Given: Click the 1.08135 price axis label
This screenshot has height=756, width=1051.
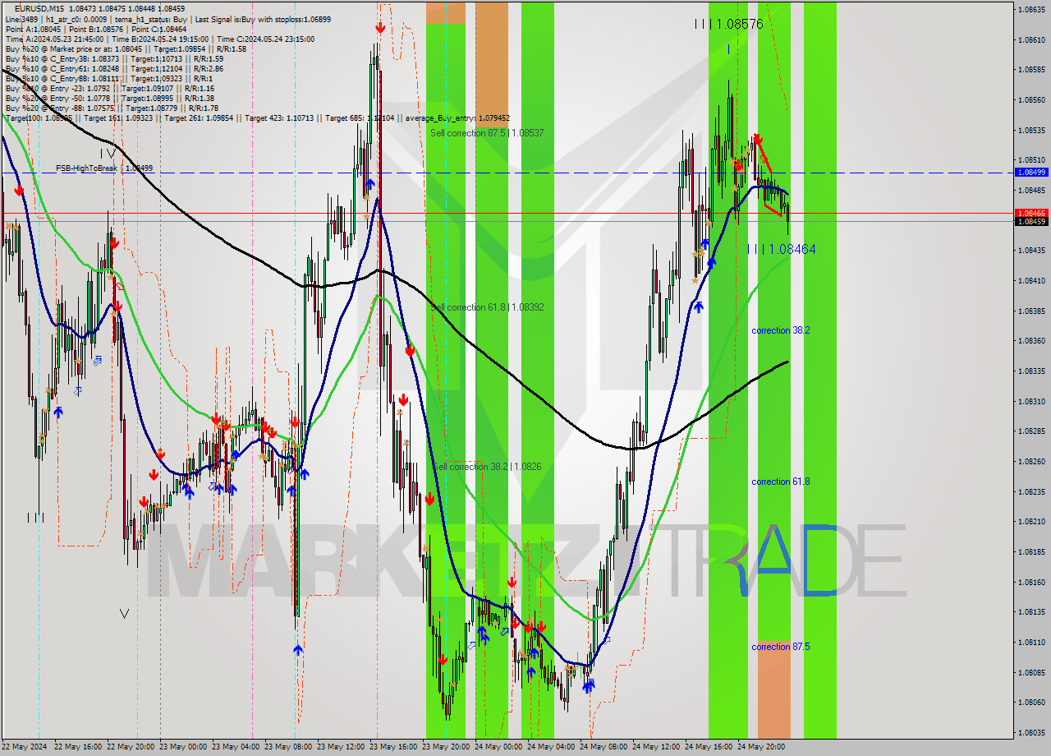Looking at the screenshot, I should coord(1030,611).
